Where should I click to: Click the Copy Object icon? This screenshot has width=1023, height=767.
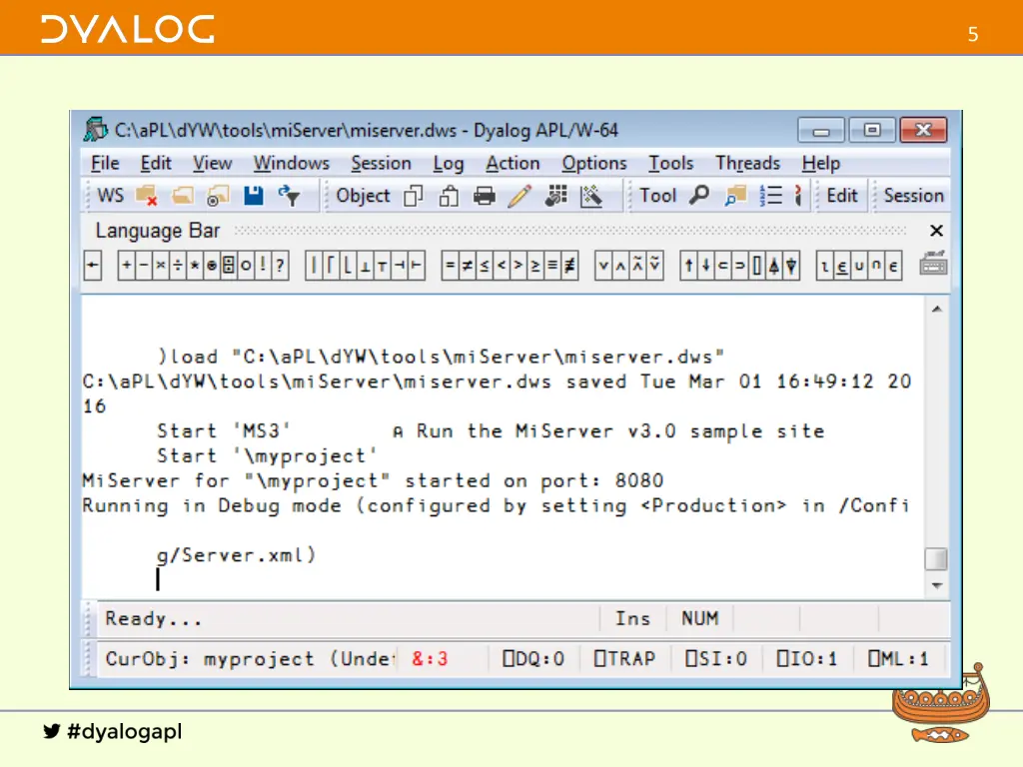point(414,196)
